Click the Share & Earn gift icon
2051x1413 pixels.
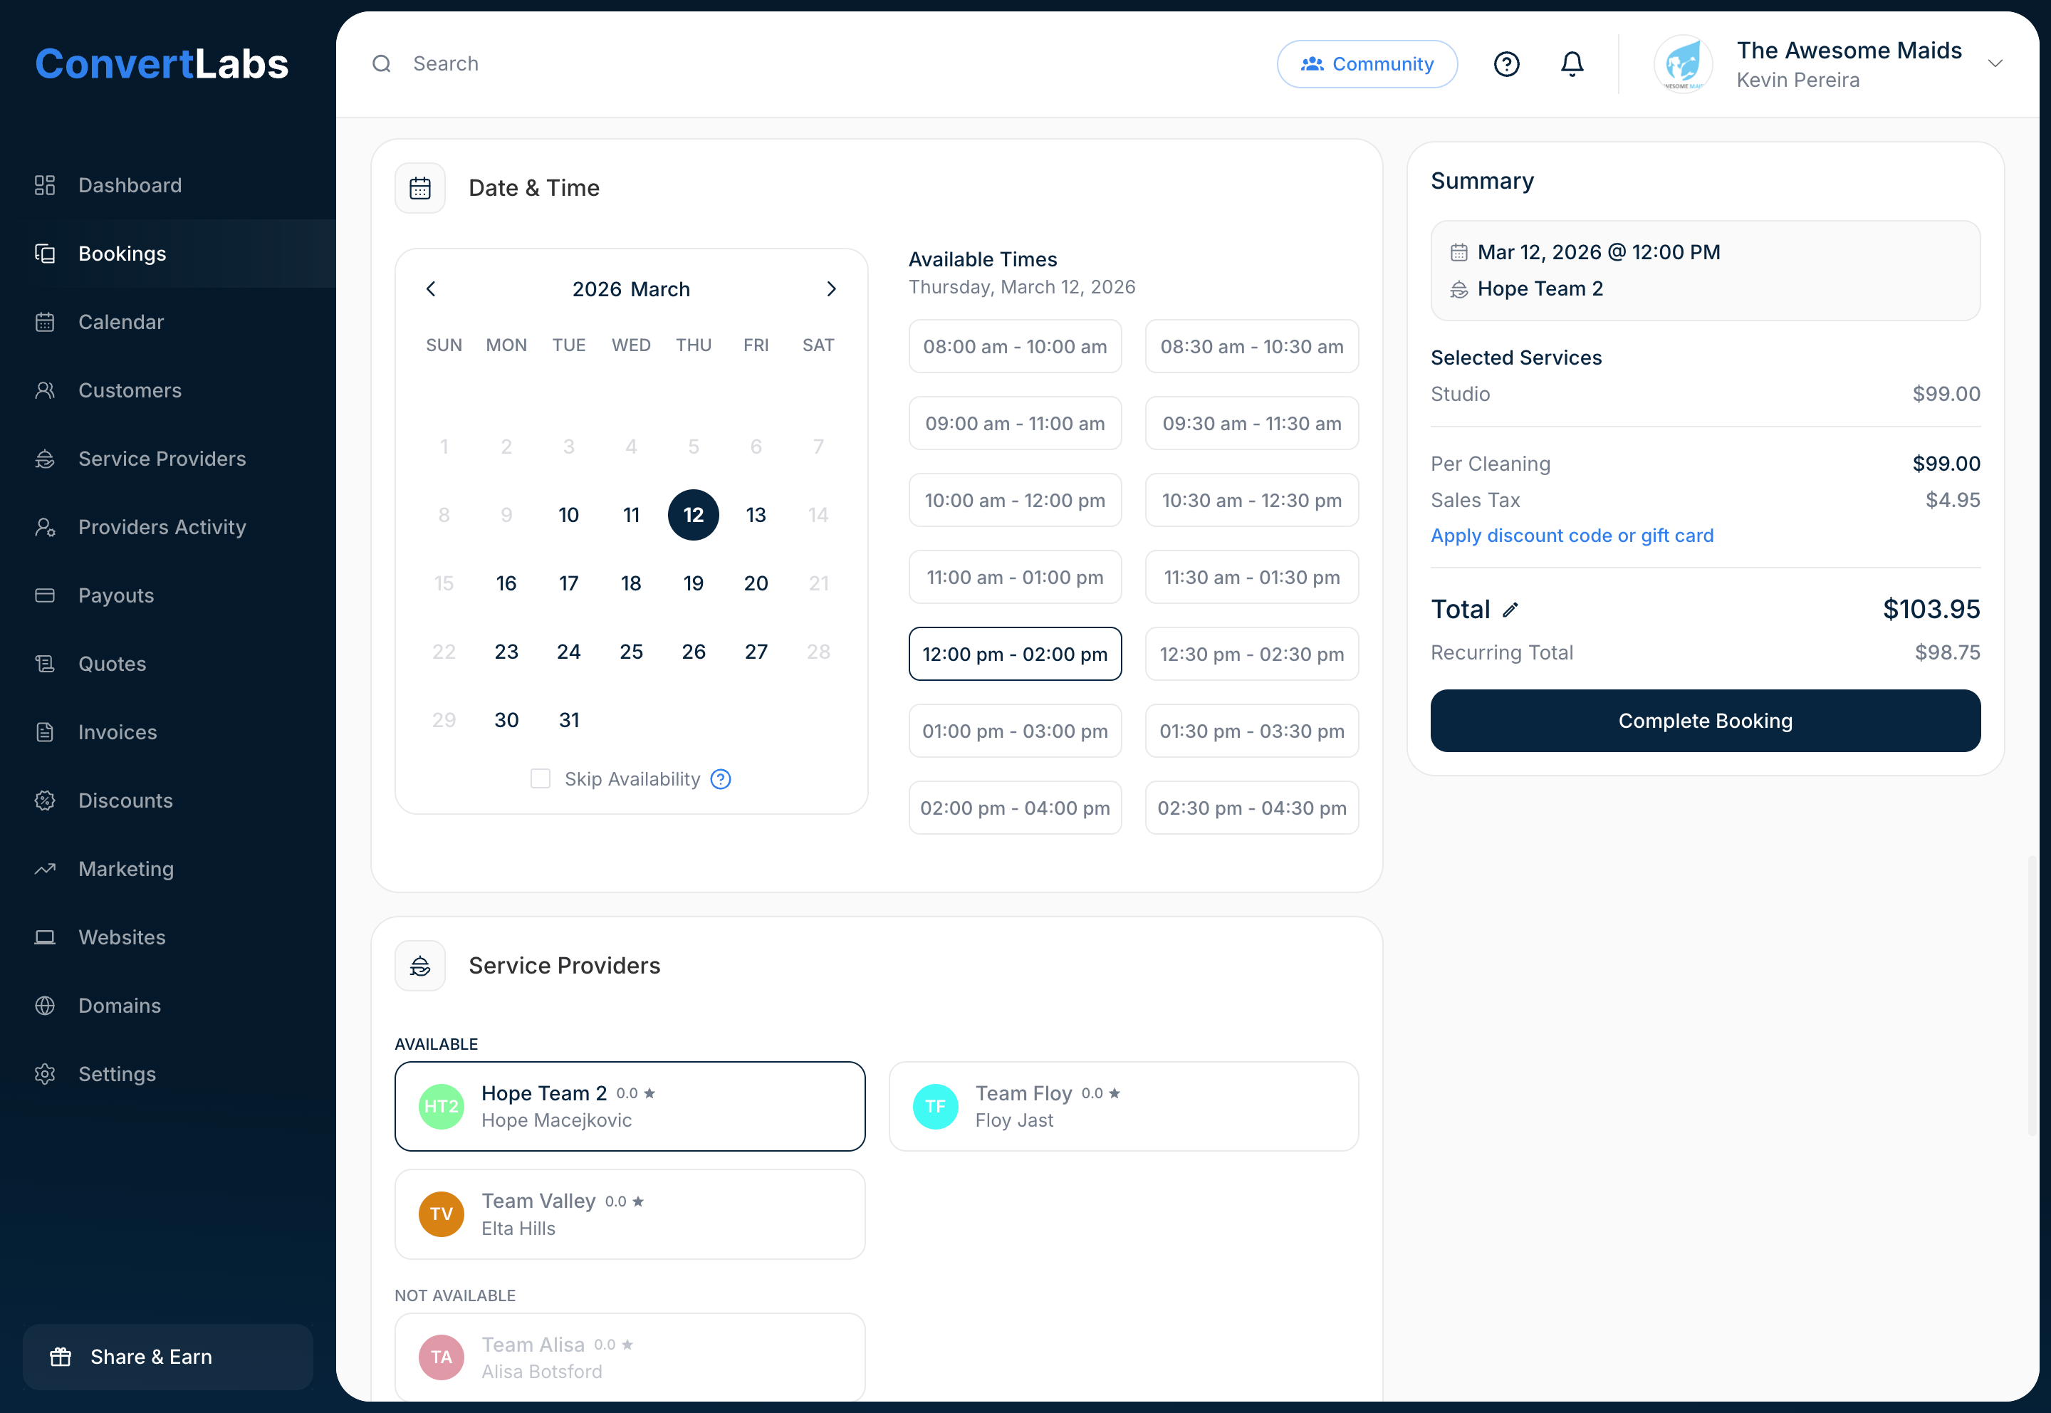tap(61, 1356)
